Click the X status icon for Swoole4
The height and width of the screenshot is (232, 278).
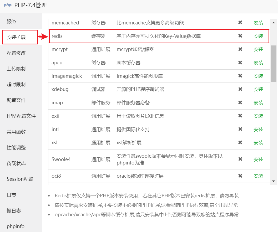(x=240, y=159)
